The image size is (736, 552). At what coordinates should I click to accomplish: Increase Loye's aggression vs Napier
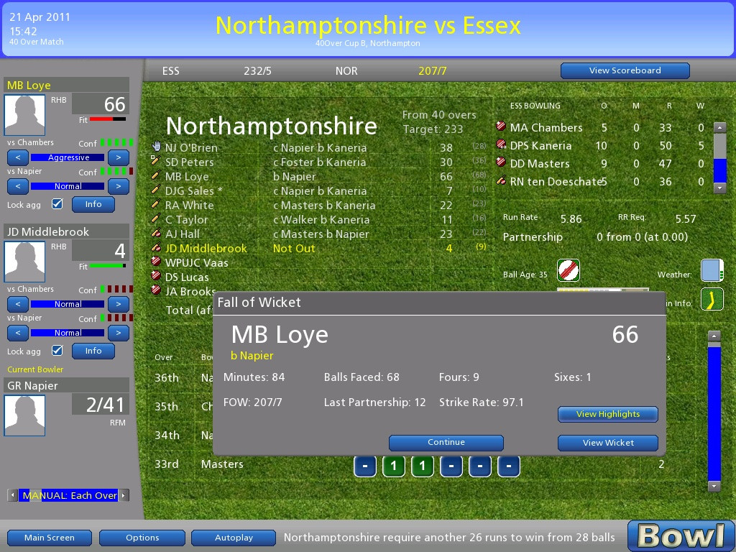pyautogui.click(x=119, y=186)
